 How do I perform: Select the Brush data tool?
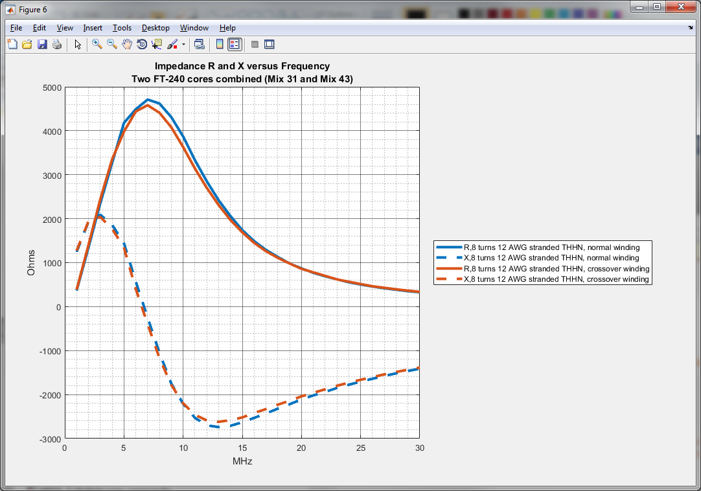(172, 44)
